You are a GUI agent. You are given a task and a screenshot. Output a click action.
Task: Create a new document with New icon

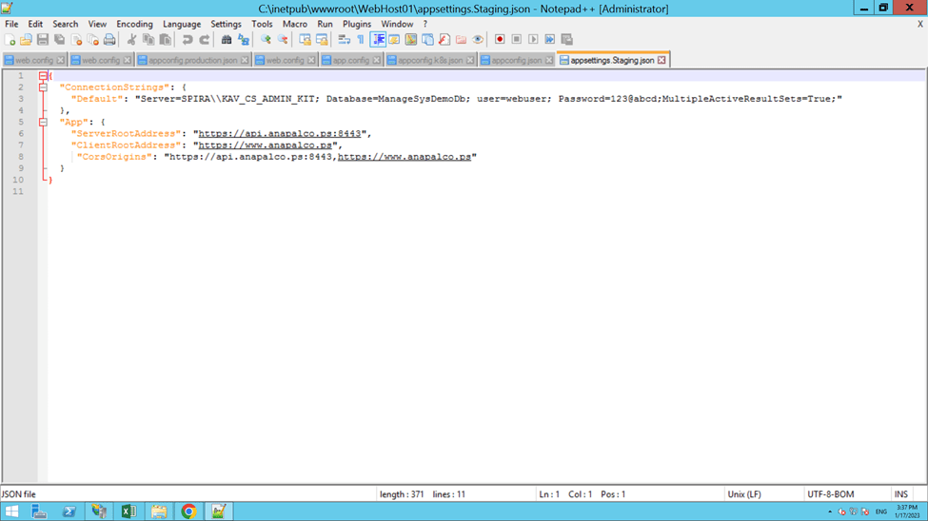(10, 40)
